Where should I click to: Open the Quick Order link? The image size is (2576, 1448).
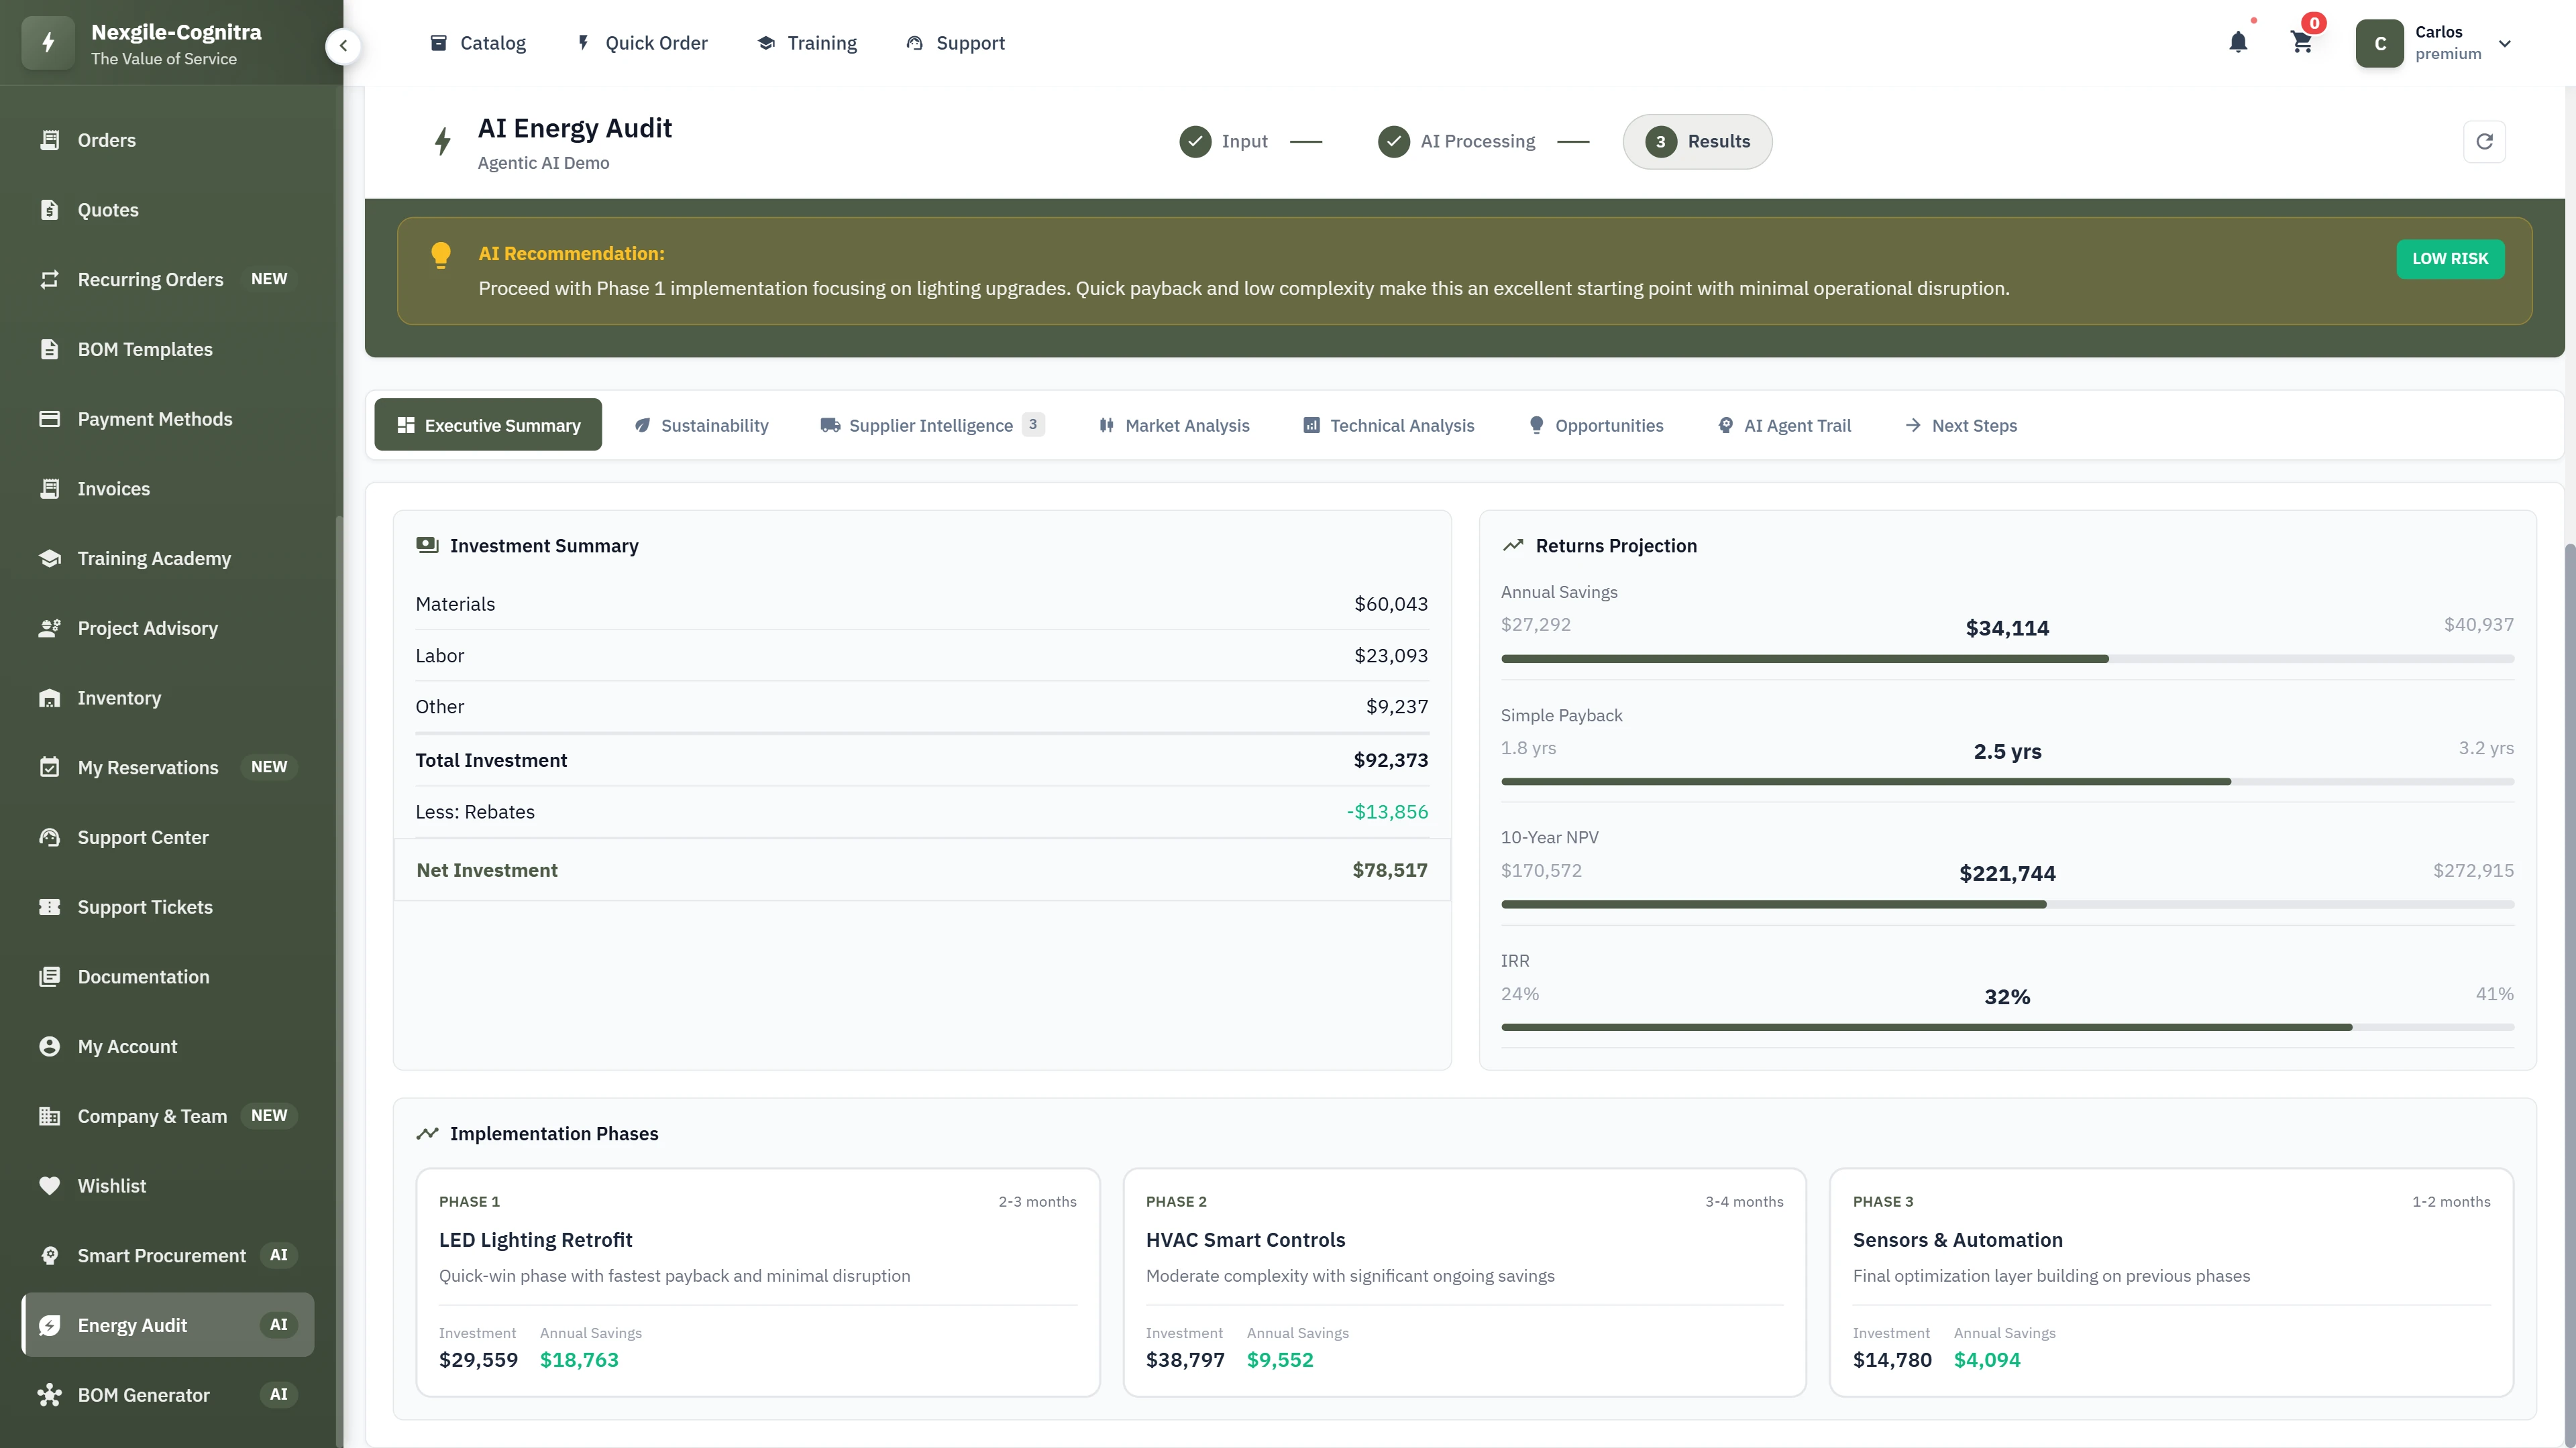point(641,43)
